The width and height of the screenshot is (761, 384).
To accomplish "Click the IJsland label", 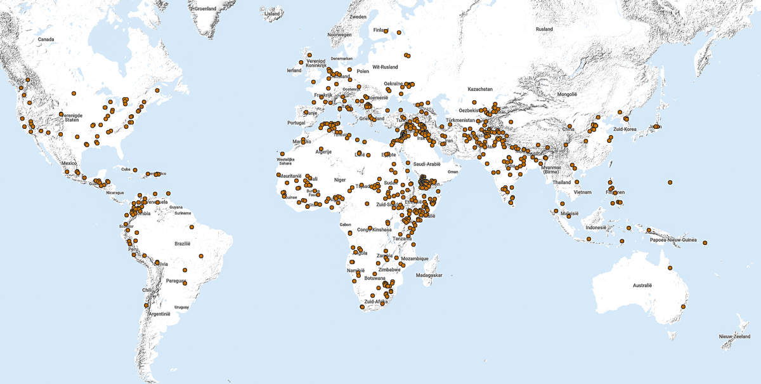I will pyautogui.click(x=272, y=13).
